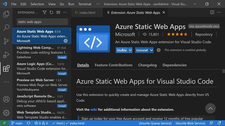The height and width of the screenshot is (126, 225).
Task: Click Azurite Blob Service status item
Action: point(190,123)
